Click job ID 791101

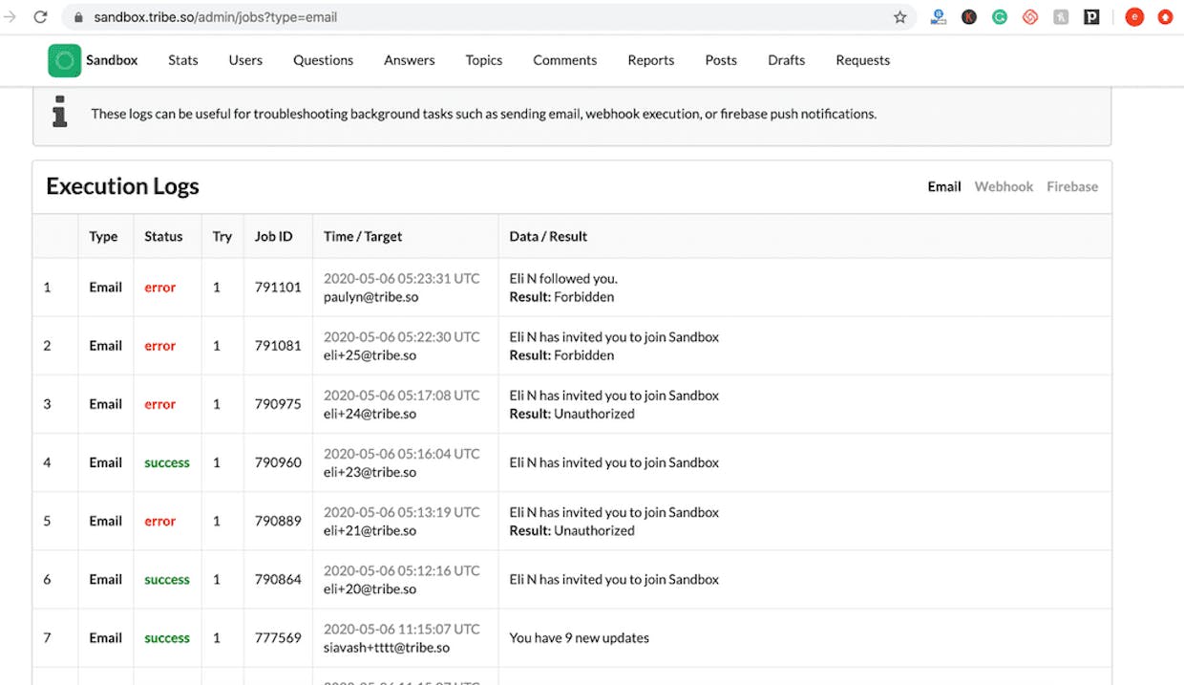click(x=278, y=287)
